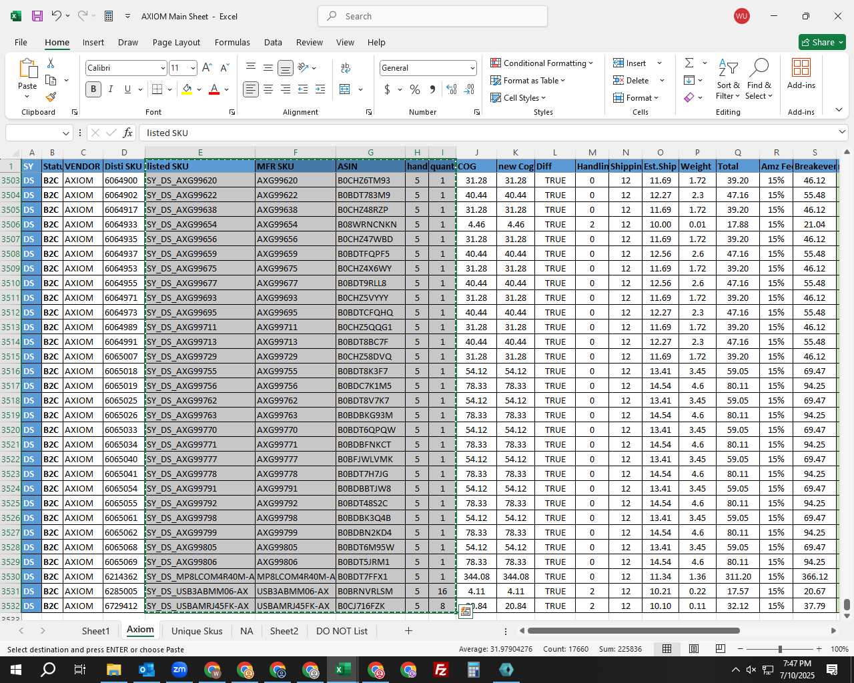The width and height of the screenshot is (854, 683).
Task: Expand the Fill Color dropdown arrow
Action: pos(199,89)
